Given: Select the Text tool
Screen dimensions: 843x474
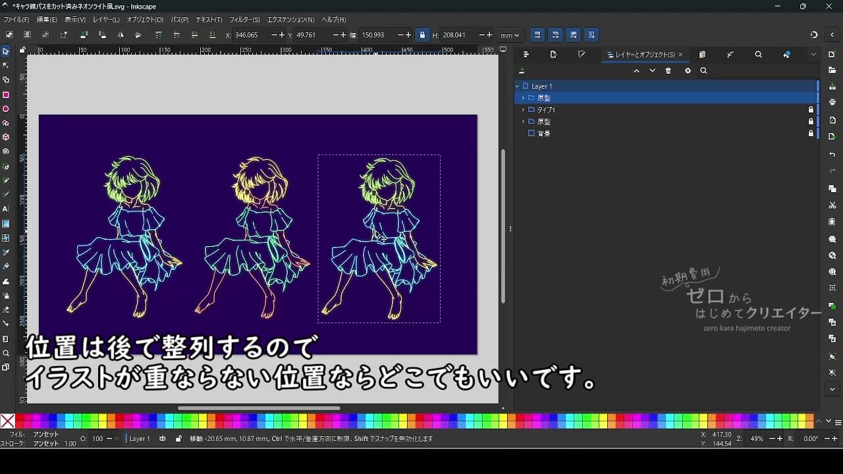Looking at the screenshot, I should pos(6,209).
